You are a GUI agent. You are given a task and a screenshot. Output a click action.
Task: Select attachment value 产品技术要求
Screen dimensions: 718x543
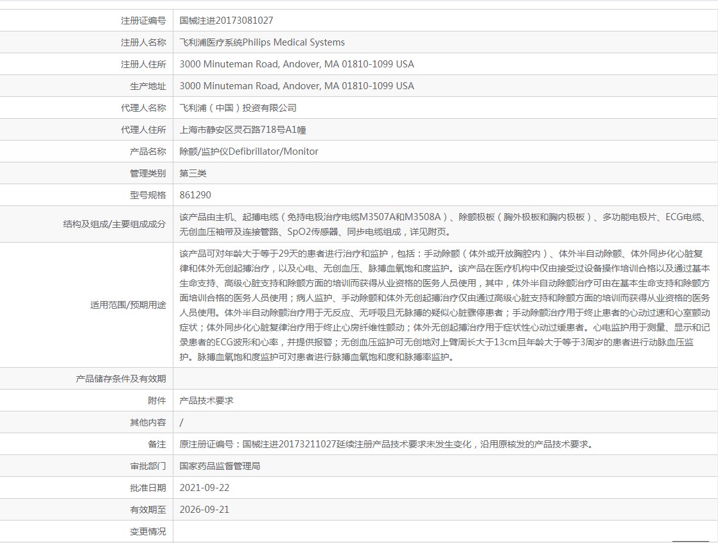click(207, 401)
